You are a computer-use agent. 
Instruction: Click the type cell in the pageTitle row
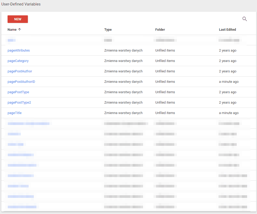pyautogui.click(x=123, y=113)
